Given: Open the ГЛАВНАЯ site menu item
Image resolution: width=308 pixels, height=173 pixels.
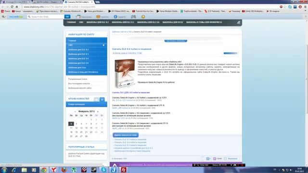Looking at the screenshot, I should (x=71, y=23).
